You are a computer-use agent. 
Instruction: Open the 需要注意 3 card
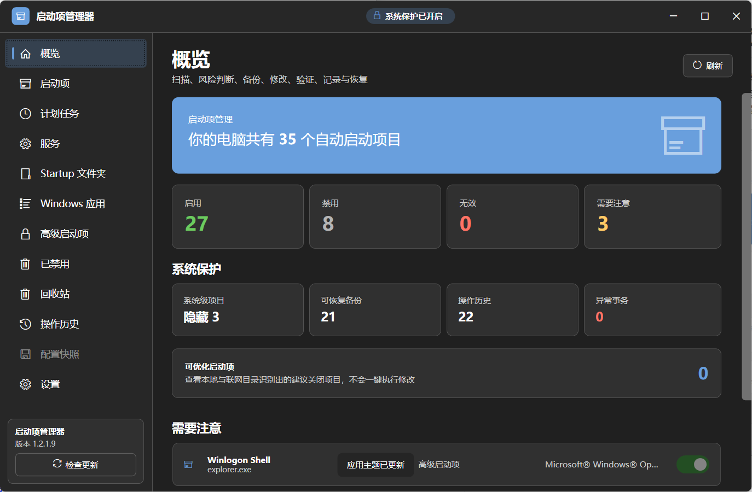[x=652, y=216]
